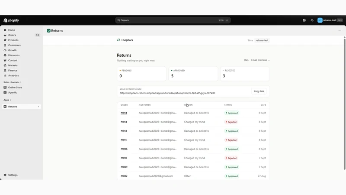Open the Plan link

tap(246, 60)
